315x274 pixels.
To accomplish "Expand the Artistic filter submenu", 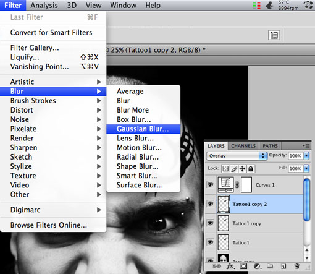I will [53, 82].
